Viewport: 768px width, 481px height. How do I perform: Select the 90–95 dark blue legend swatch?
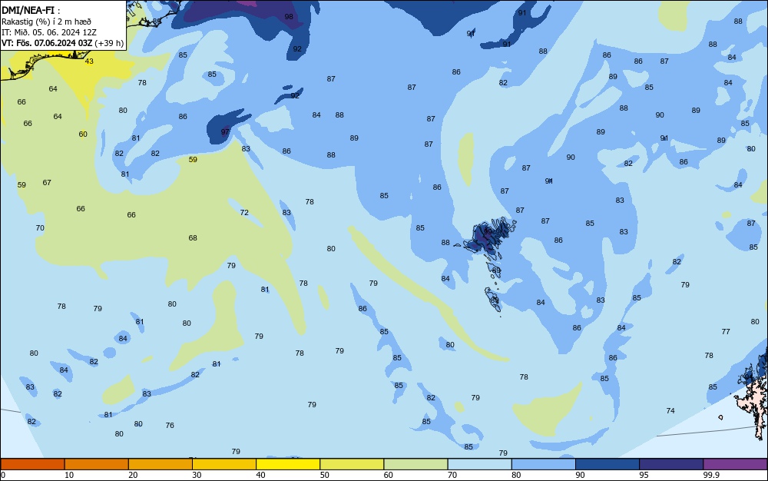tap(607, 464)
